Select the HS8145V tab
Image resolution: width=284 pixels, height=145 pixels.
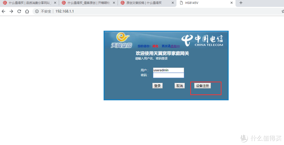[x=206, y=3]
